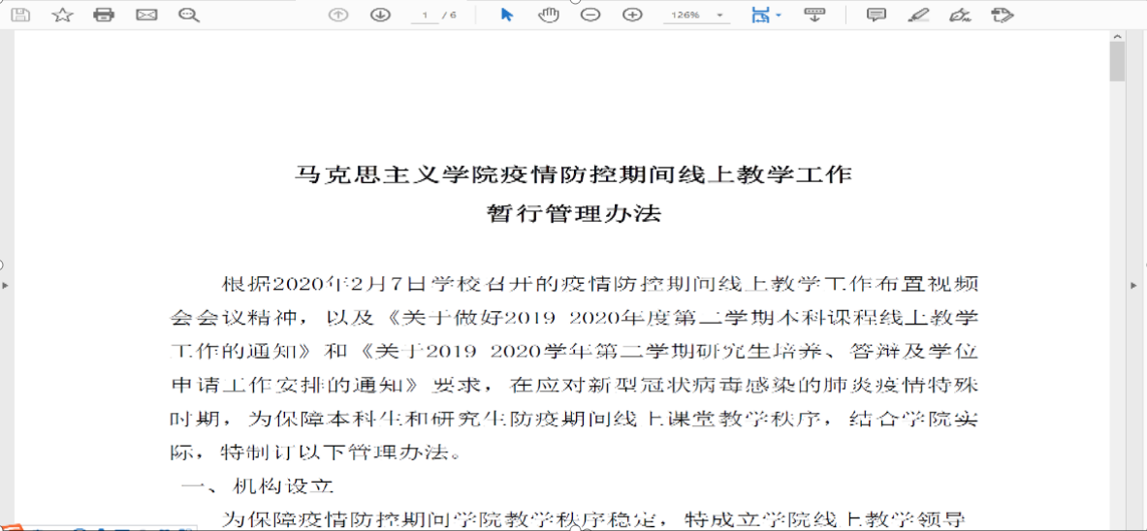Viewport: 1147px width, 531px height.
Task: Expand the left navigation pane arrow
Action: [x=7, y=285]
